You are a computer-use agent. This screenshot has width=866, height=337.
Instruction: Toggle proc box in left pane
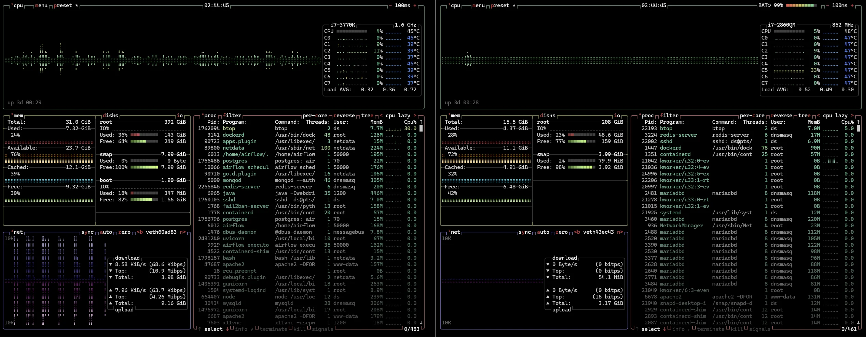coord(209,116)
